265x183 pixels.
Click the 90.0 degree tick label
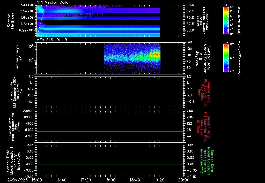[190, 5]
